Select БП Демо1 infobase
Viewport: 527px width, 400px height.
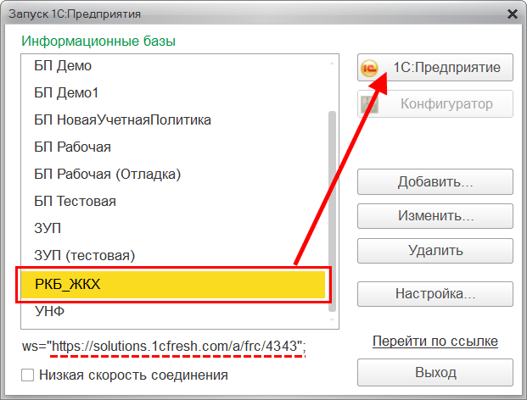175,93
